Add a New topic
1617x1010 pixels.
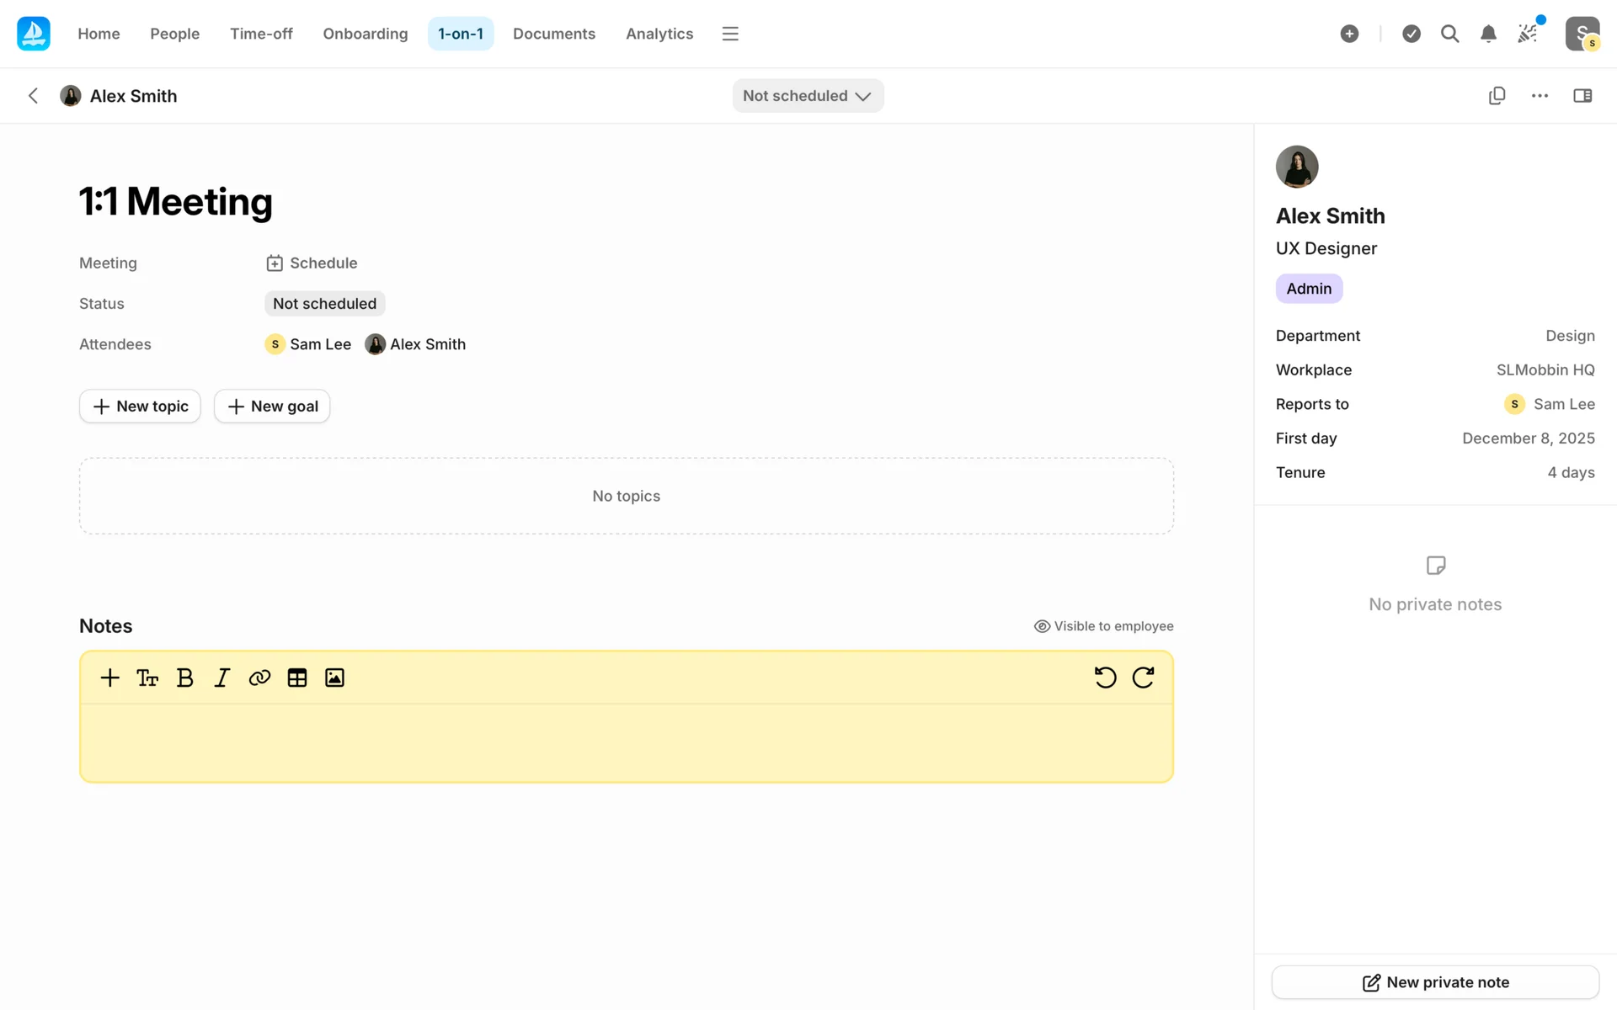point(140,407)
